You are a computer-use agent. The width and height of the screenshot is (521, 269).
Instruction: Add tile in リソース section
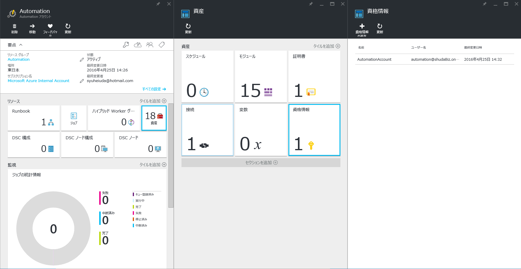click(153, 101)
